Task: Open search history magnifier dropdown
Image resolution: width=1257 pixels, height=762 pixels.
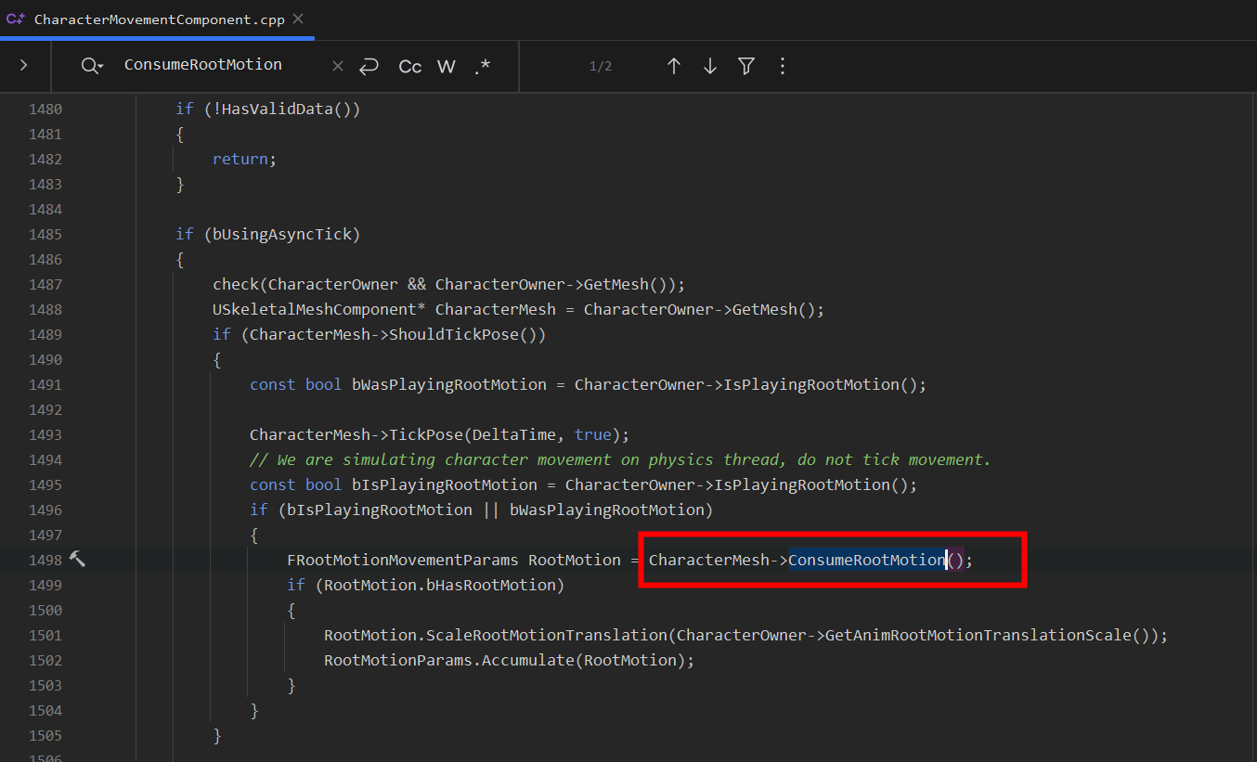Action: [x=92, y=66]
